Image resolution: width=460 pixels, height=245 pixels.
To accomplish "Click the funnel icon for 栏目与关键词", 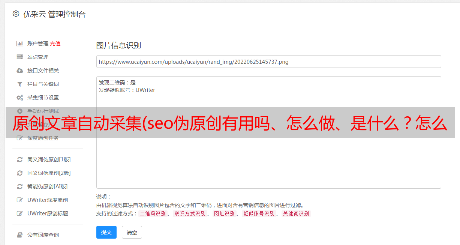I will 20,84.
